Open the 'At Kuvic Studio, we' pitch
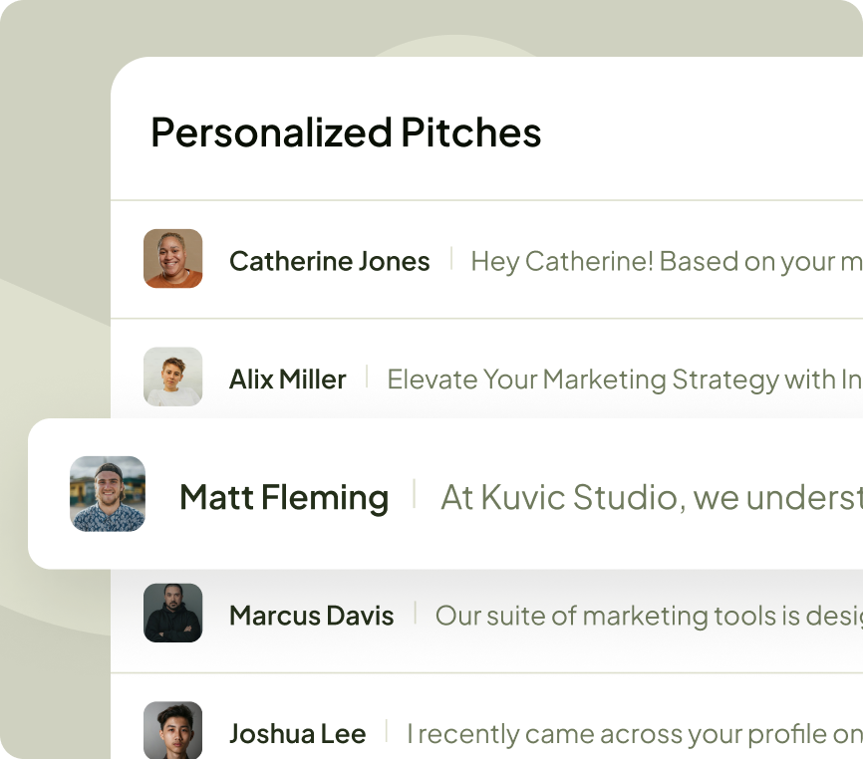The width and height of the screenshot is (863, 759). pos(652,498)
